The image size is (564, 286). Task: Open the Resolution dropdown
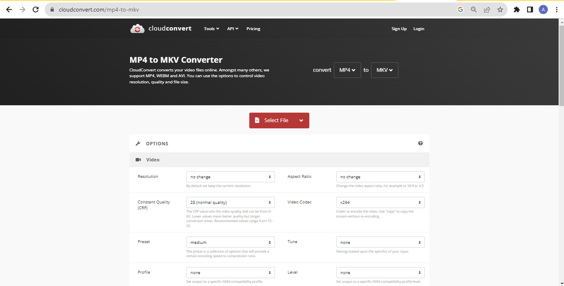pyautogui.click(x=230, y=177)
